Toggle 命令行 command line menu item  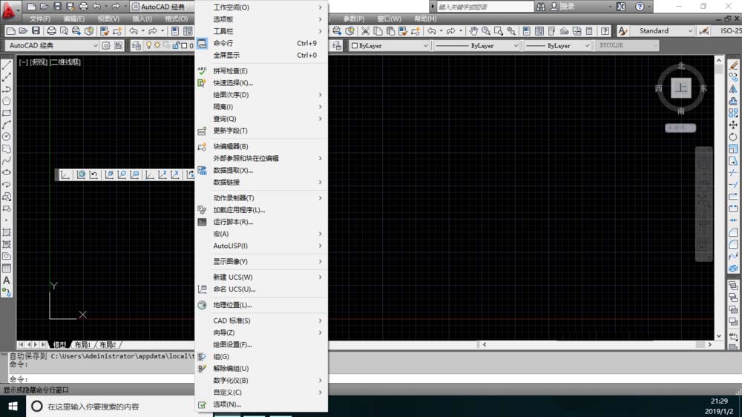(261, 43)
